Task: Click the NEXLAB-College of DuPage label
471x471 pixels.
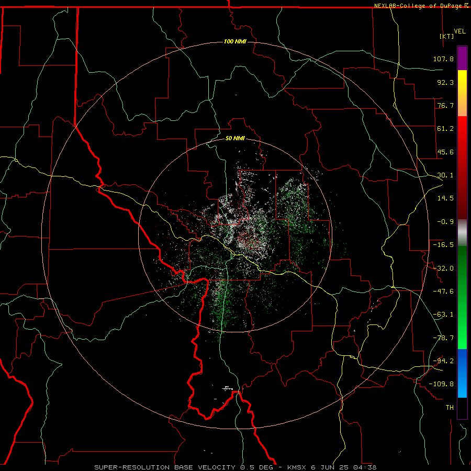Action: pos(418,6)
